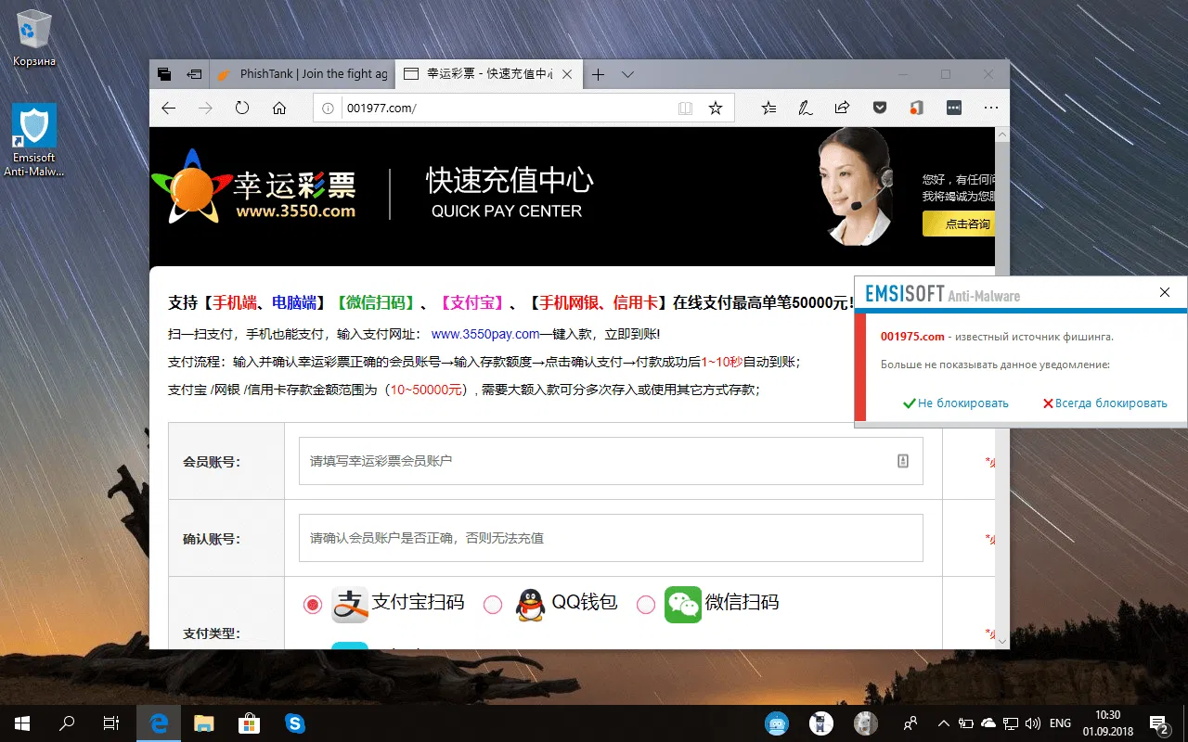The image size is (1188, 742).
Task: Open the Save to Pocket toolbar icon
Action: [879, 108]
